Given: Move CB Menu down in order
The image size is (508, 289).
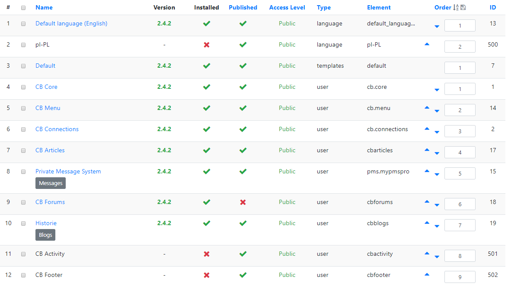Looking at the screenshot, I should pos(437,111).
